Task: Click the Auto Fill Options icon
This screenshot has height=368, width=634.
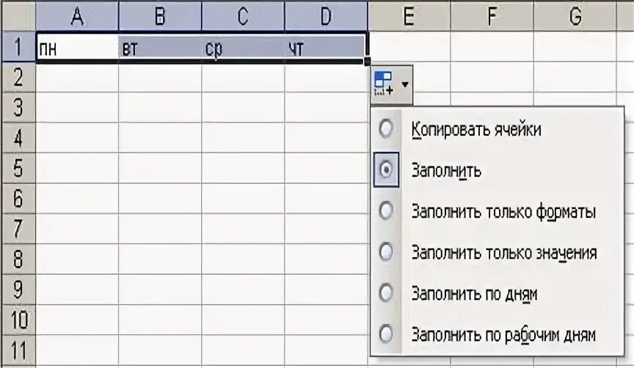Action: pyautogui.click(x=383, y=84)
